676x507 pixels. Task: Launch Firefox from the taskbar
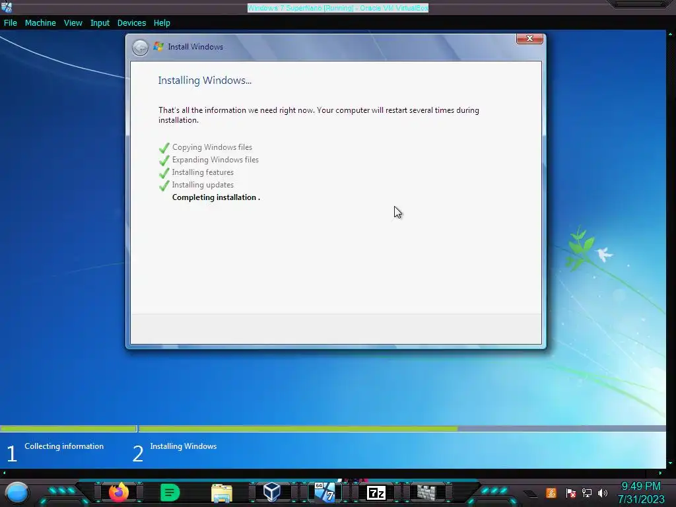(119, 492)
